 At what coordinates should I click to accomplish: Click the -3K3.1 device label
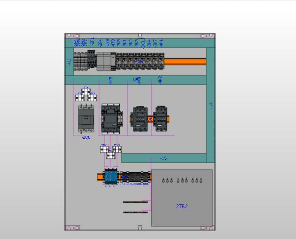point(143,43)
